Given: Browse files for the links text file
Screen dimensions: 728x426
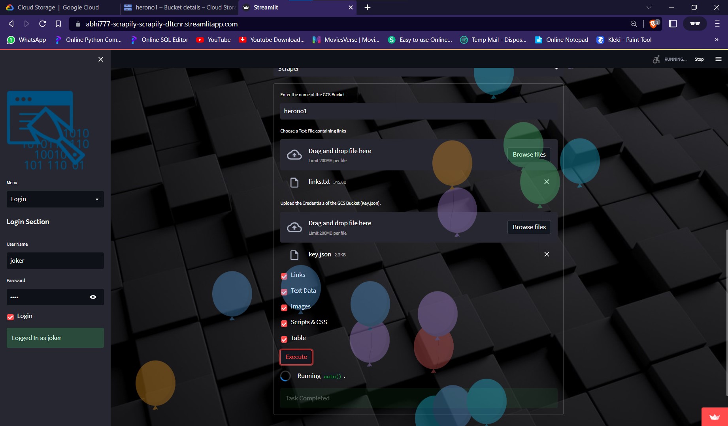Looking at the screenshot, I should [x=529, y=155].
